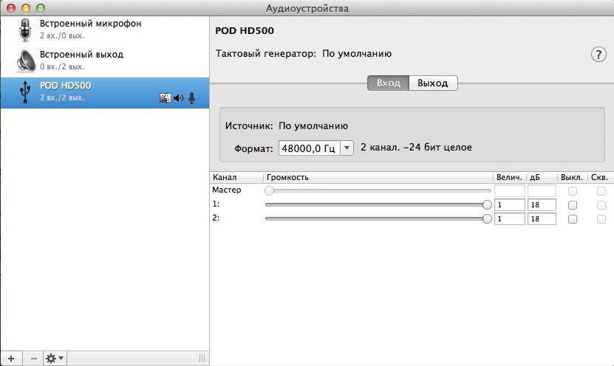The height and width of the screenshot is (366, 614).
Task: Mute channel 1 using the Выкл. checkbox
Action: coord(572,205)
